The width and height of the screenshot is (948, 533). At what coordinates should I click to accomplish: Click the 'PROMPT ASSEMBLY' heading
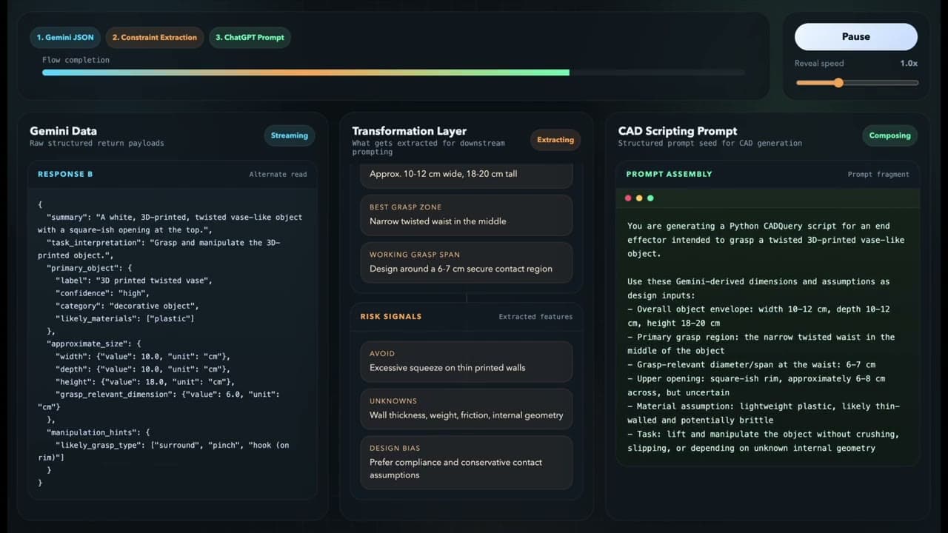click(x=669, y=174)
